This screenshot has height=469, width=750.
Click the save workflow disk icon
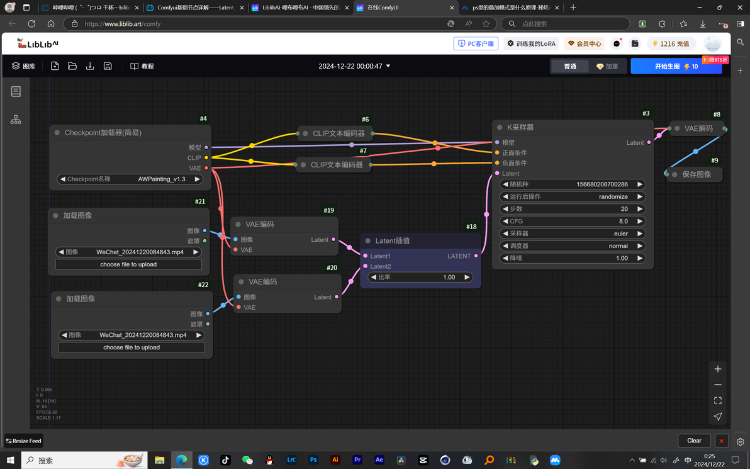coord(108,66)
